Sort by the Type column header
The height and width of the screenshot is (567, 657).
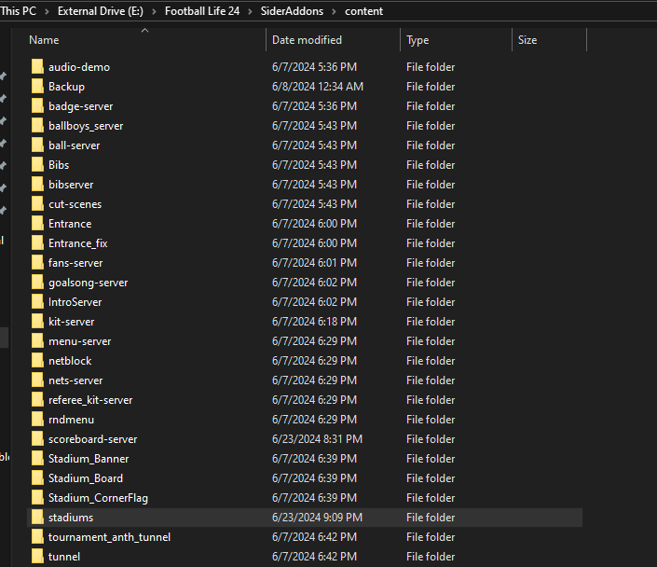click(x=417, y=40)
